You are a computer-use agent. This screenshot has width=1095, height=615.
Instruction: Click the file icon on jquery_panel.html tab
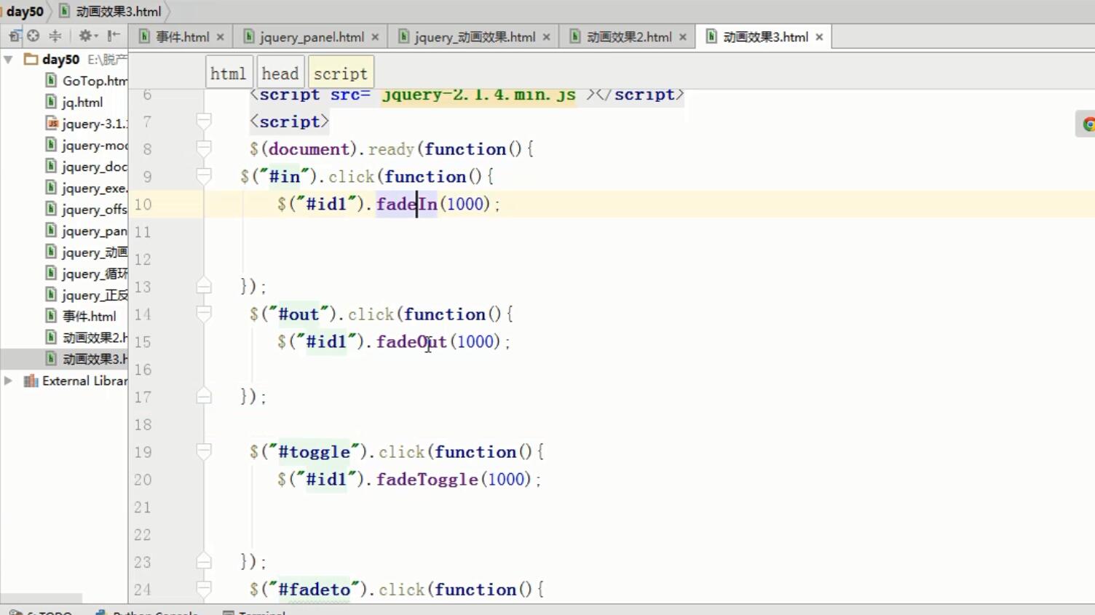pos(249,36)
